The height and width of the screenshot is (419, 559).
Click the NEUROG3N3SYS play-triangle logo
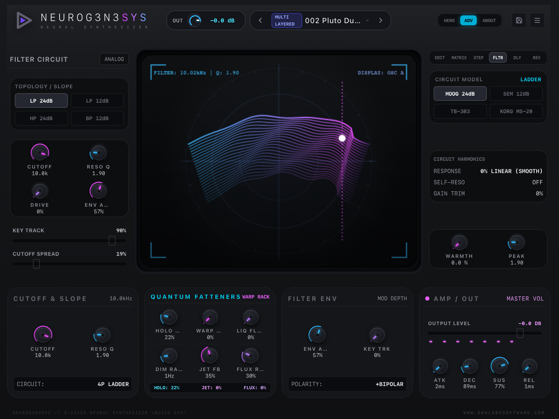pyautogui.click(x=24, y=20)
